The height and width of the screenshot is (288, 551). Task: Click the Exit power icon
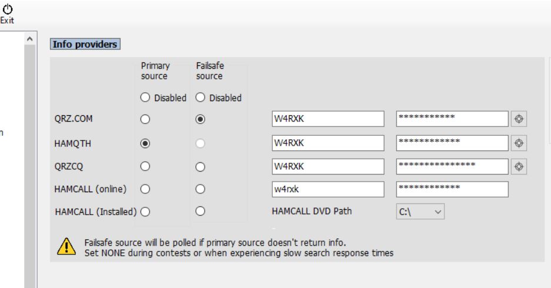8,9
